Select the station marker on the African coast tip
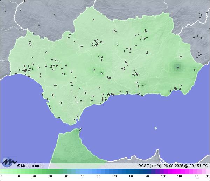Viewport: 210px width, 181px height. pyautogui.click(x=80, y=129)
